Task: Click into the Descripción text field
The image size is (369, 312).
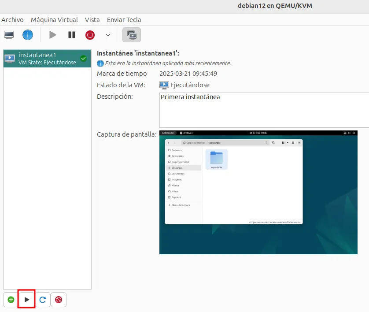Action: pos(263,110)
